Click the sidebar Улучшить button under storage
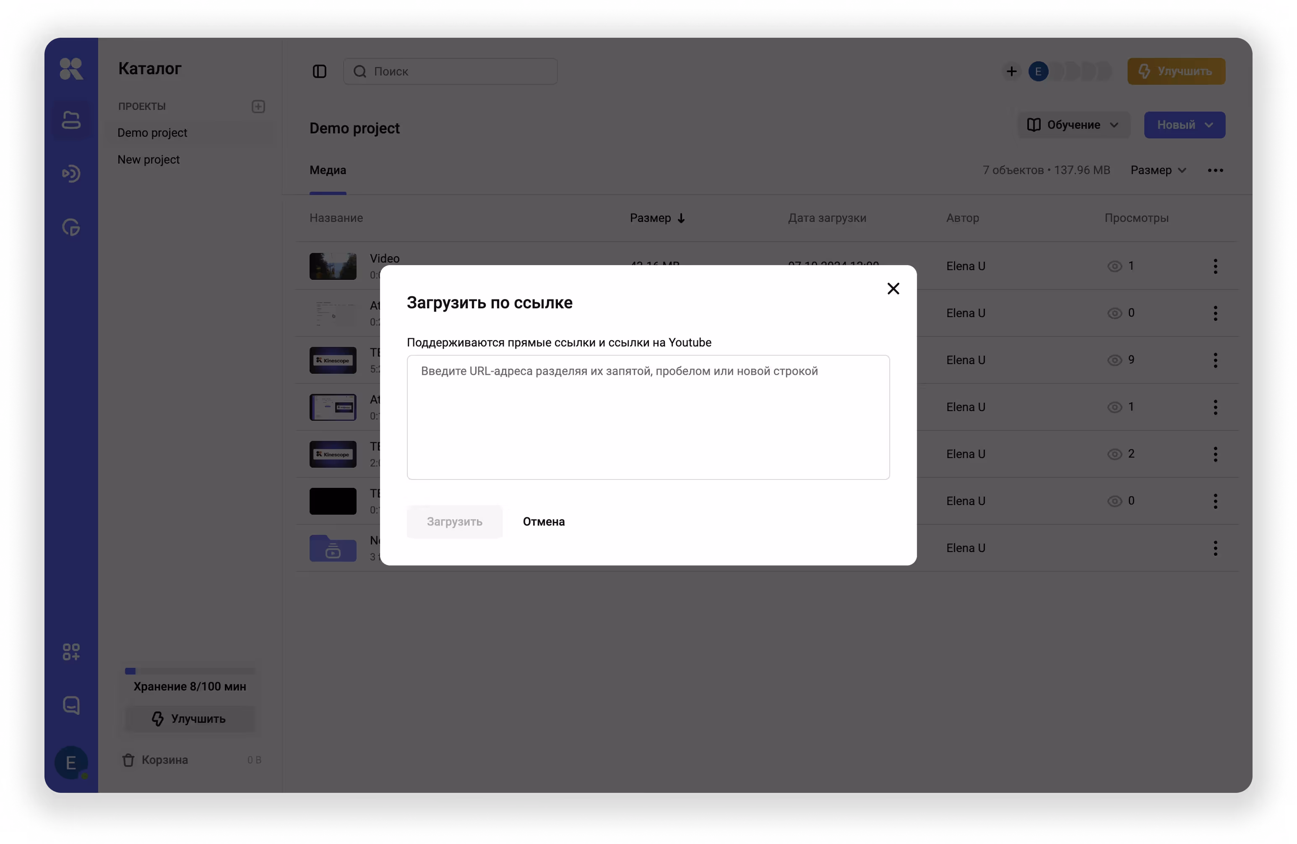 click(x=190, y=719)
